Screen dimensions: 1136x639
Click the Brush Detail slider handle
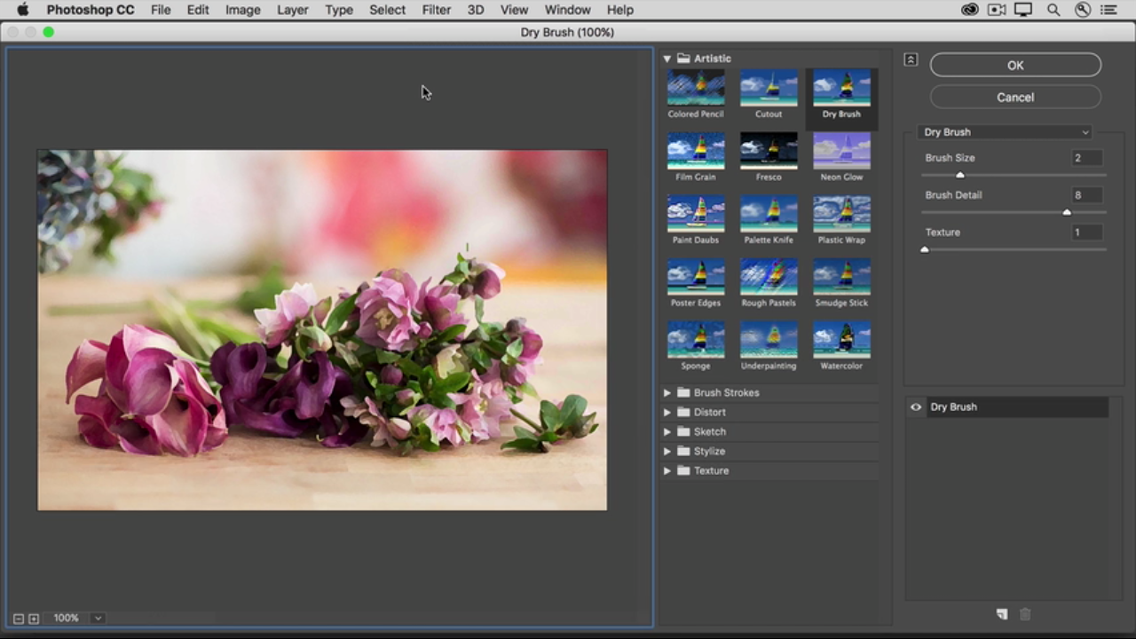pos(1067,212)
